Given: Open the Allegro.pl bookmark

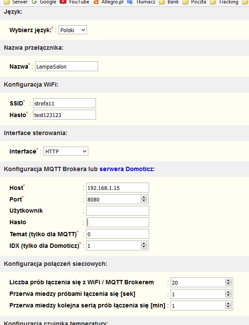Looking at the screenshot, I should tap(108, 2).
